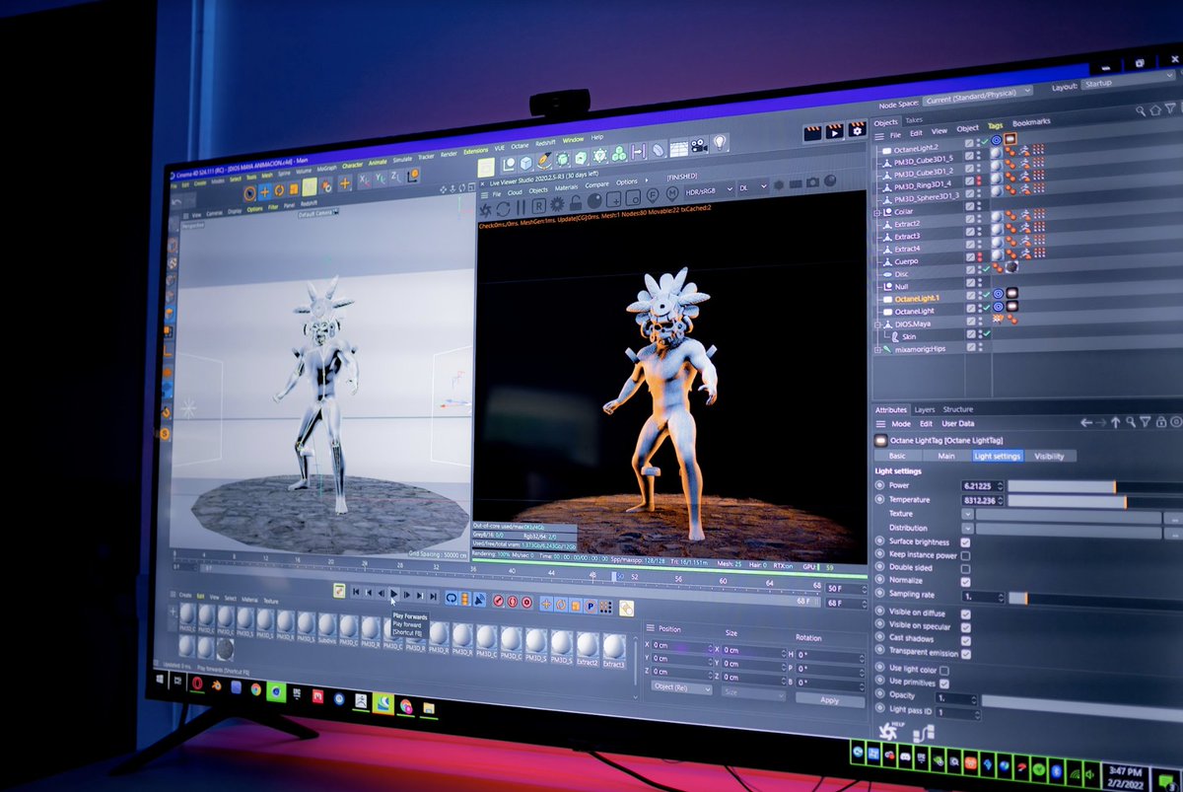The height and width of the screenshot is (792, 1183).
Task: Toggle Use primitives checkbox
Action: tap(944, 683)
